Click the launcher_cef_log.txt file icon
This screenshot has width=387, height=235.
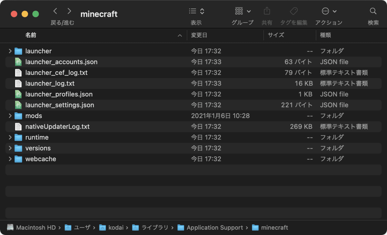(18, 73)
